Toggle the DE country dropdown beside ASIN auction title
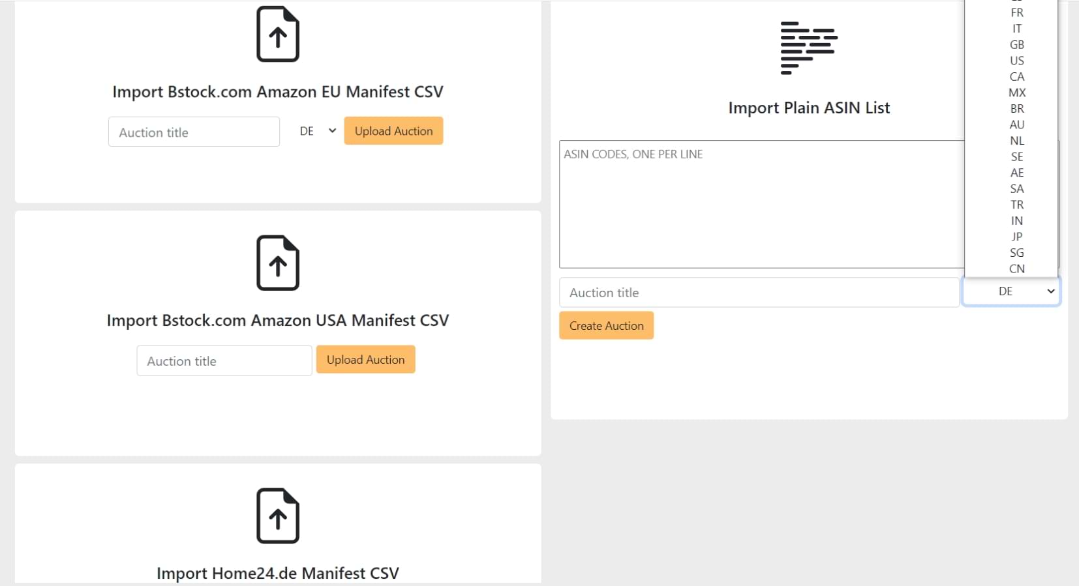The height and width of the screenshot is (586, 1079). point(1011,291)
